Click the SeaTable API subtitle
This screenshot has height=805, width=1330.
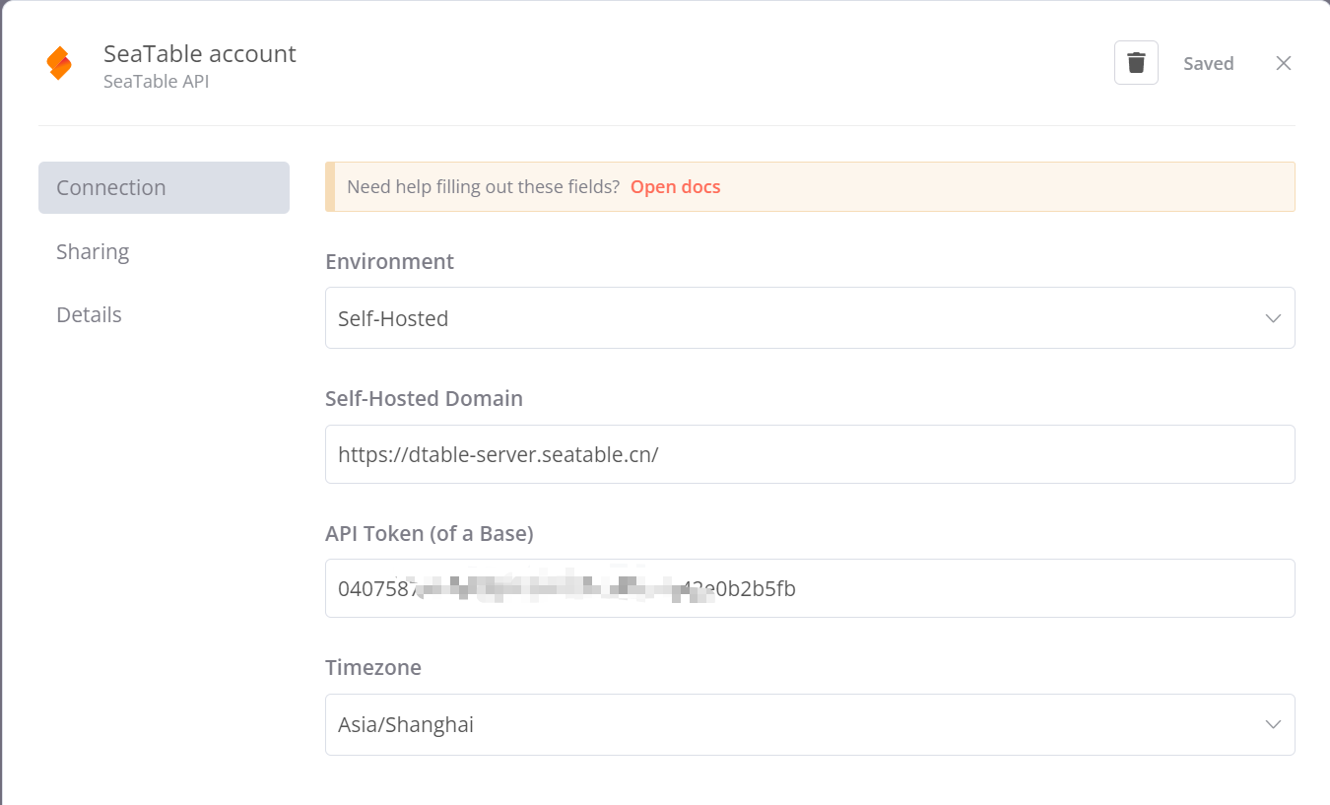(156, 82)
